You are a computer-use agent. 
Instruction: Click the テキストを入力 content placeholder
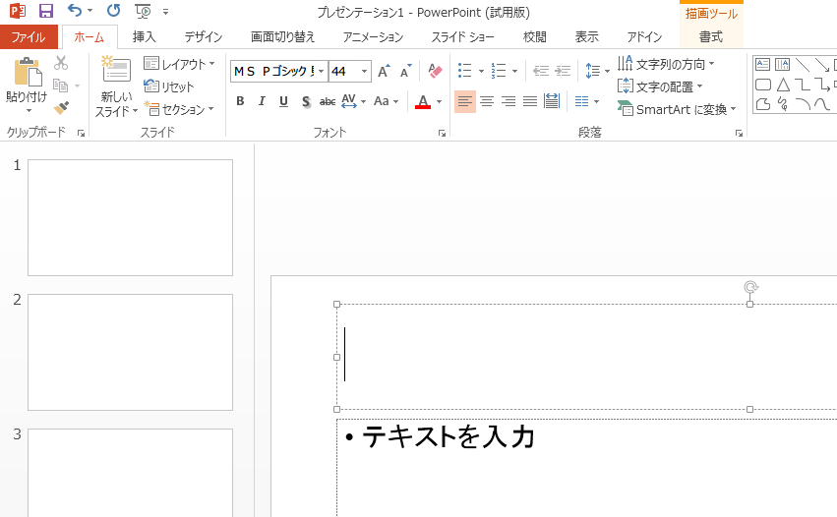448,437
